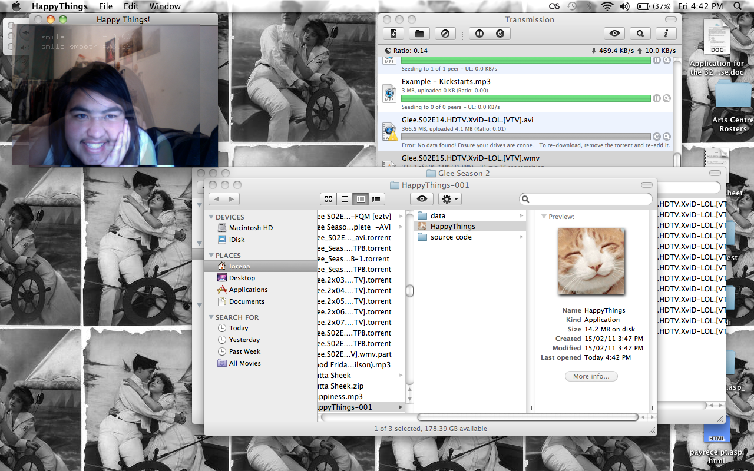754x471 pixels.
Task: Collapse the DEVICES sidebar section
Action: (211, 217)
